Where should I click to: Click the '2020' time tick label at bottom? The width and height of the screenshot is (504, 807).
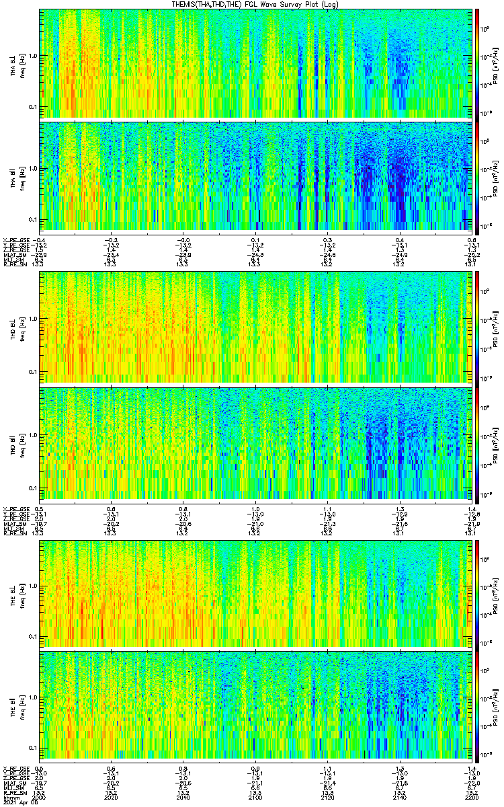[x=112, y=797]
